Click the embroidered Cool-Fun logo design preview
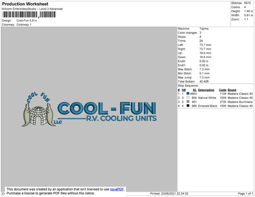Screen dimensions: 255x197 [x=89, y=110]
